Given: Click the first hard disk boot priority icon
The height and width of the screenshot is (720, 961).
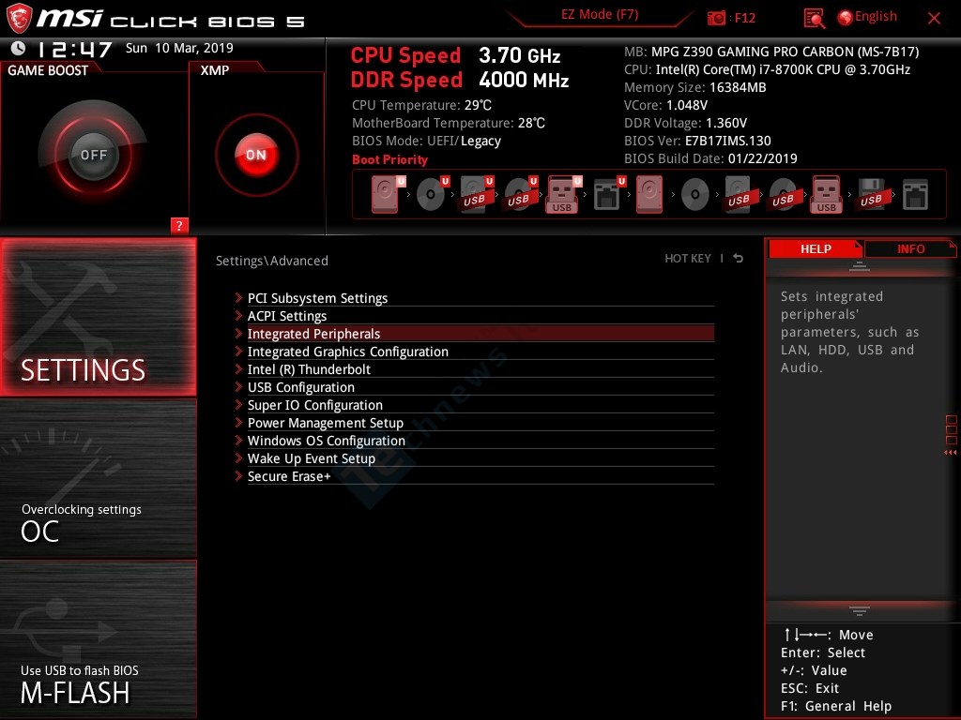Looking at the screenshot, I should tap(385, 195).
